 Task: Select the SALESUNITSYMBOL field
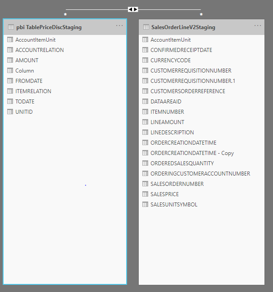pyautogui.click(x=174, y=205)
